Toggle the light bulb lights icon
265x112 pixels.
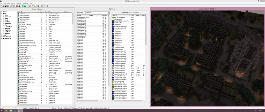(x=33, y=6)
